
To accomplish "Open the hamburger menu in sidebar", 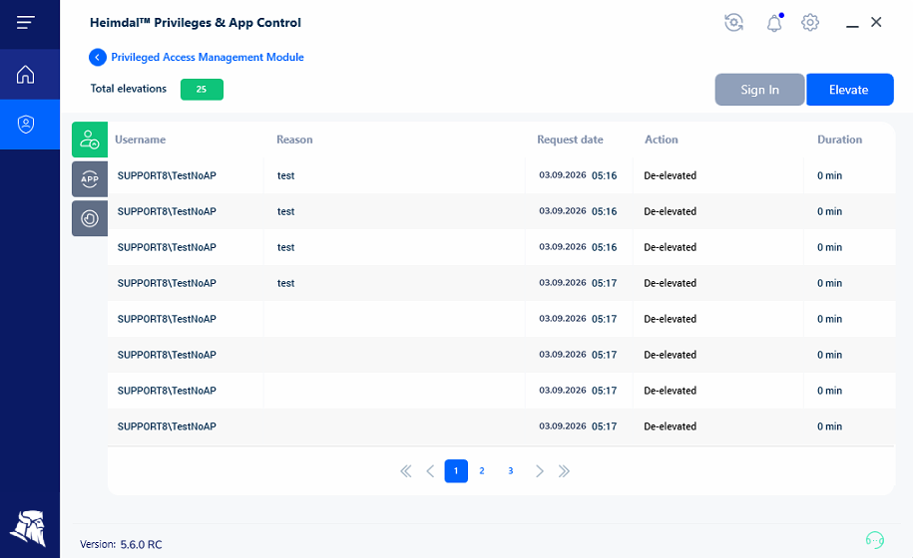I will [26, 23].
